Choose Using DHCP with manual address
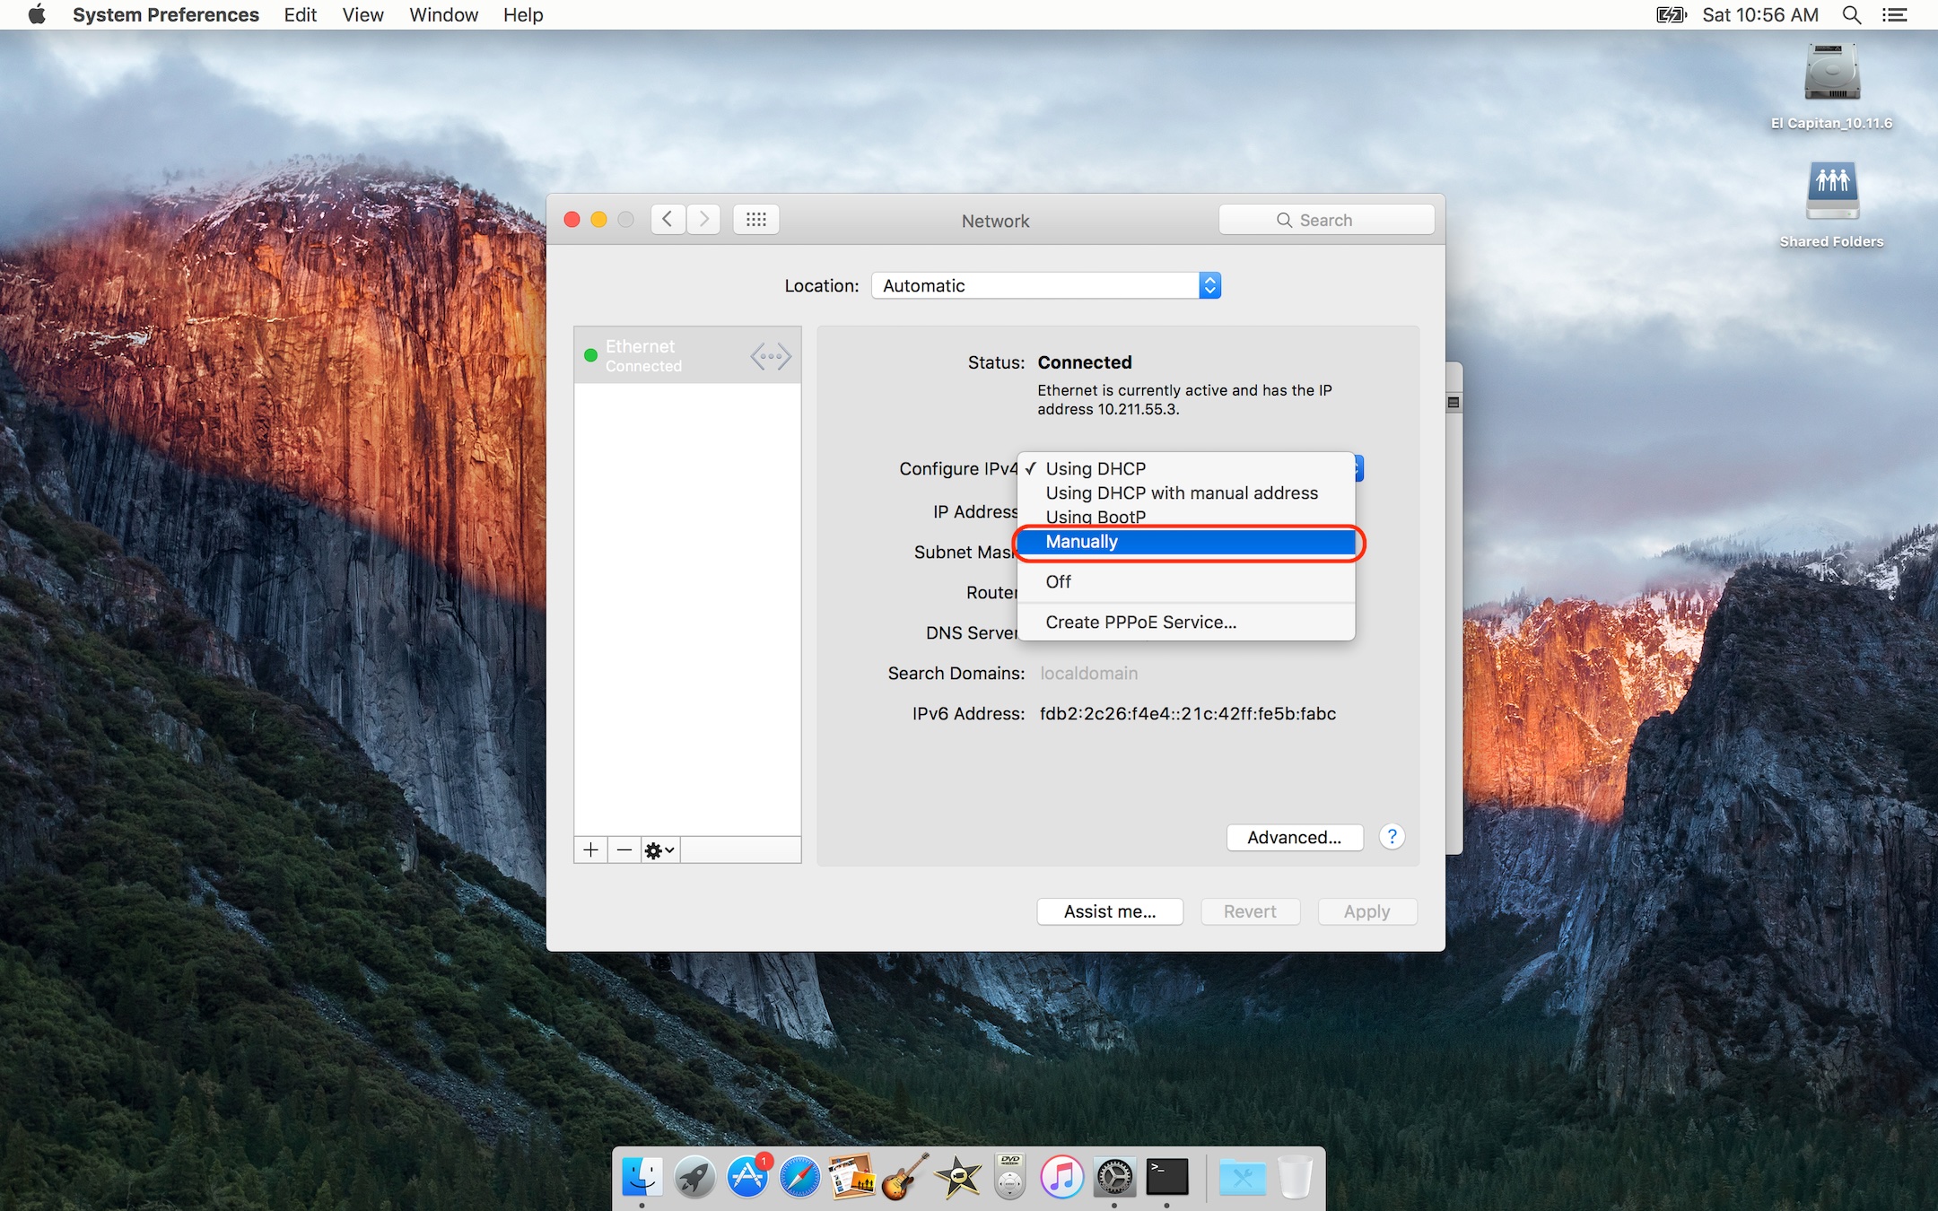Viewport: 1938px width, 1211px height. tap(1186, 492)
